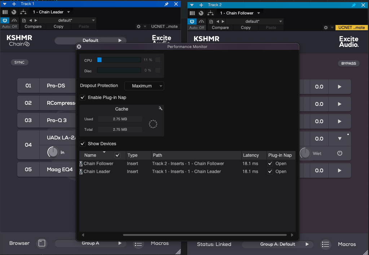This screenshot has width=369, height=255.
Task: Sort by the Type column header
Action: click(139, 155)
